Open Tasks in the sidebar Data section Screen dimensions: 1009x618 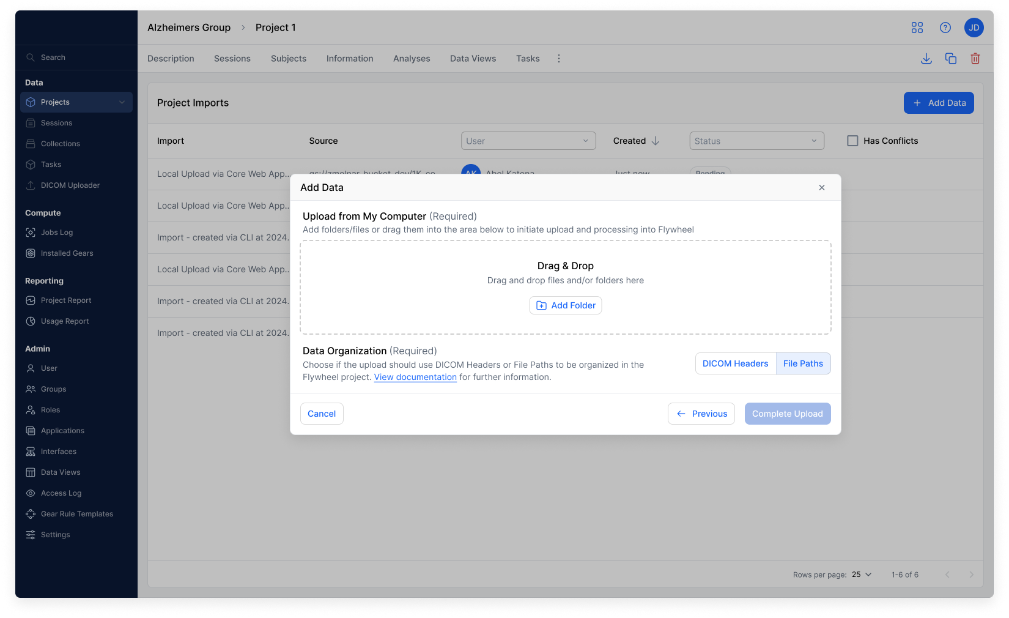[x=76, y=165]
